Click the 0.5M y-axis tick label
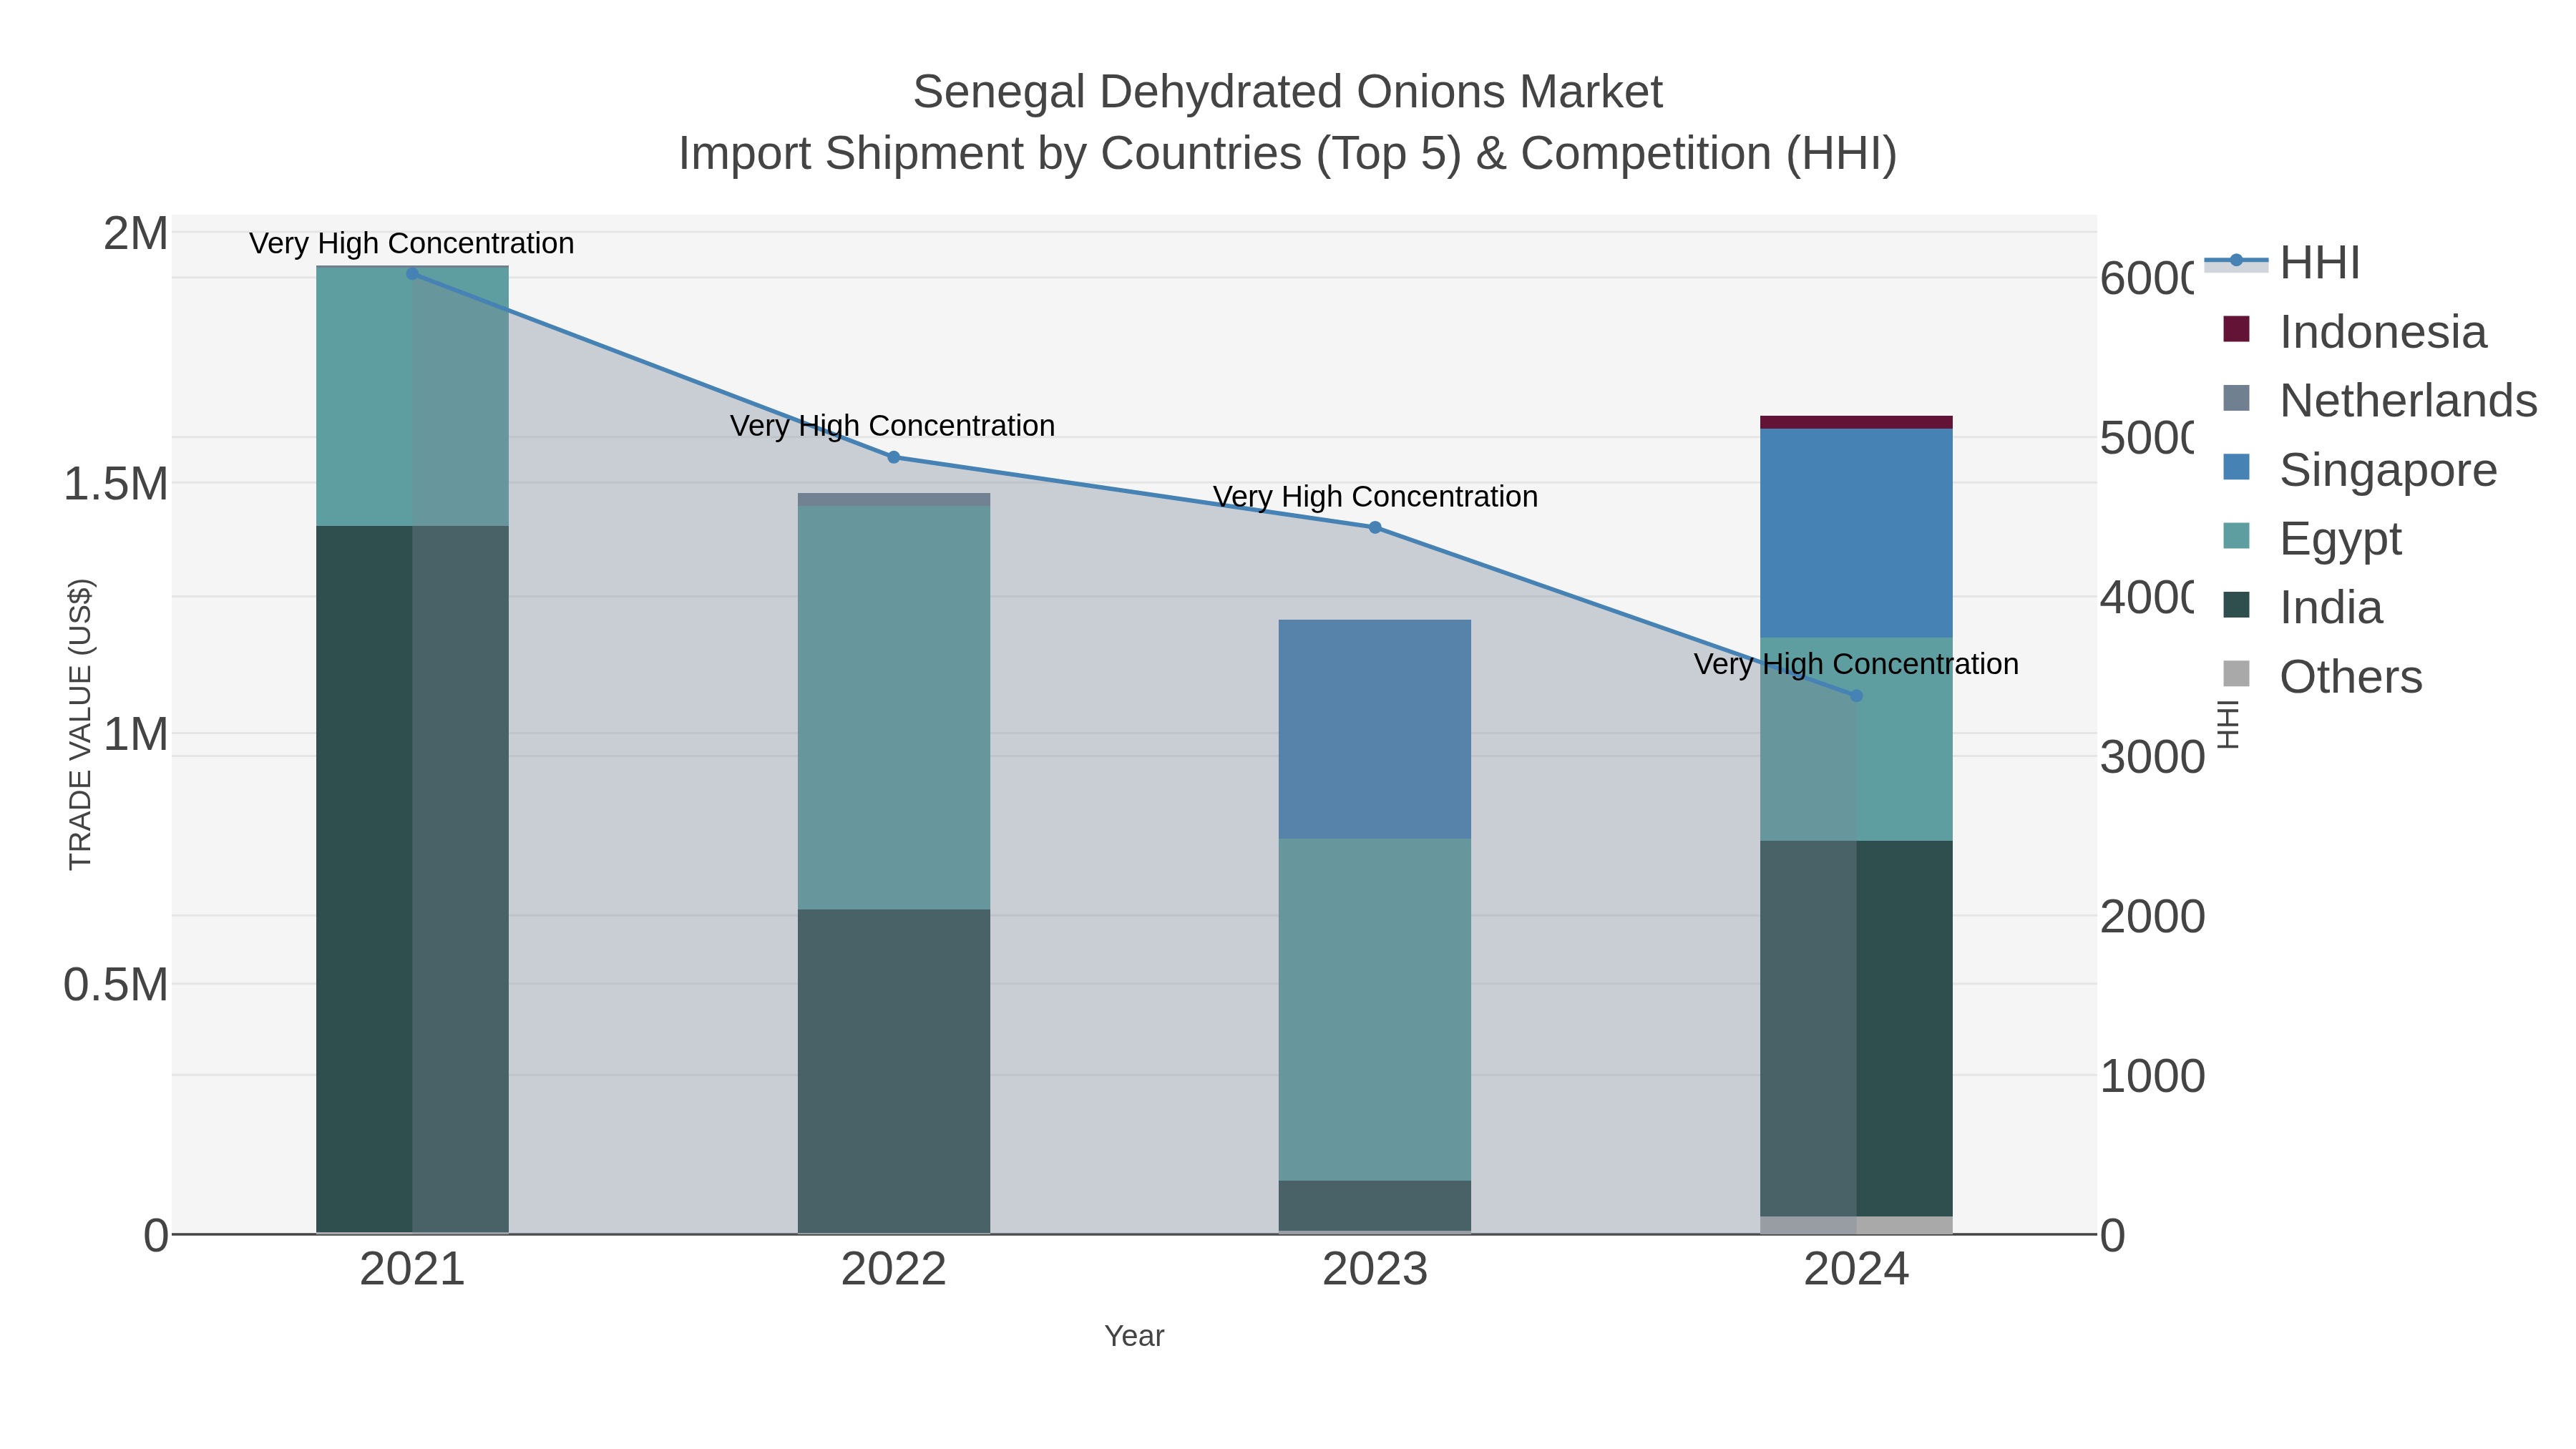Screen dimensions: 2576x1449 pyautogui.click(x=115, y=985)
